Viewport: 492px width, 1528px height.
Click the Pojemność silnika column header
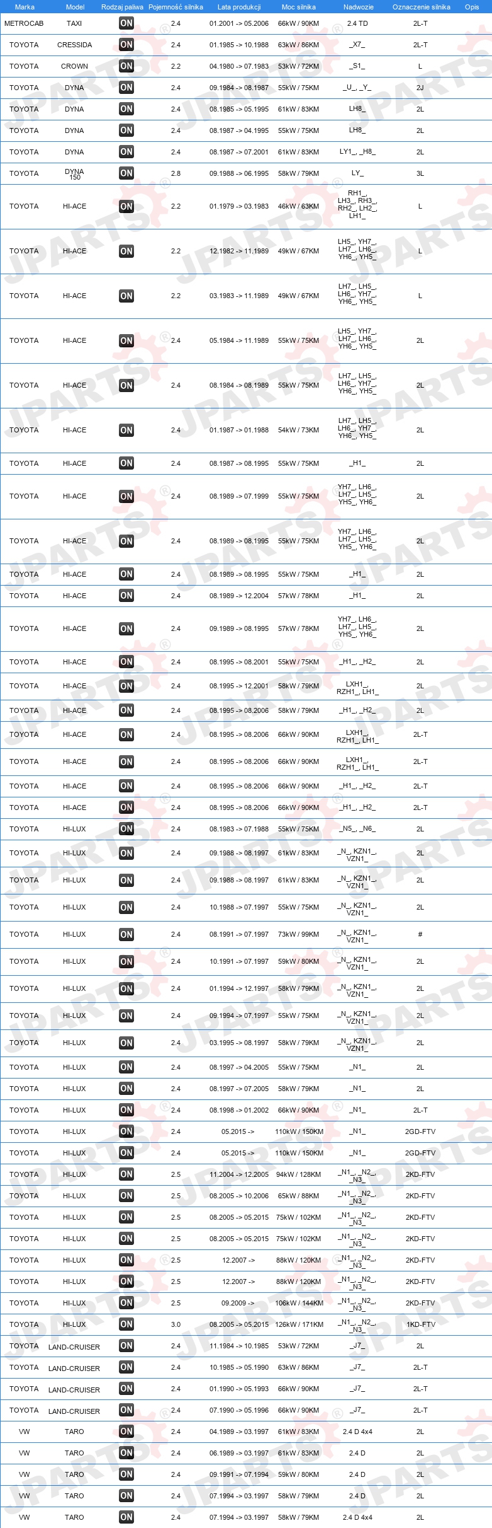pos(176,7)
